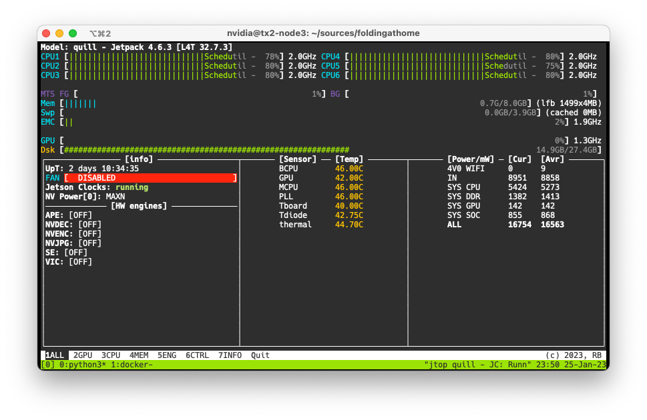
Task: Click the GPU label above Dsk
Action: click(x=47, y=141)
